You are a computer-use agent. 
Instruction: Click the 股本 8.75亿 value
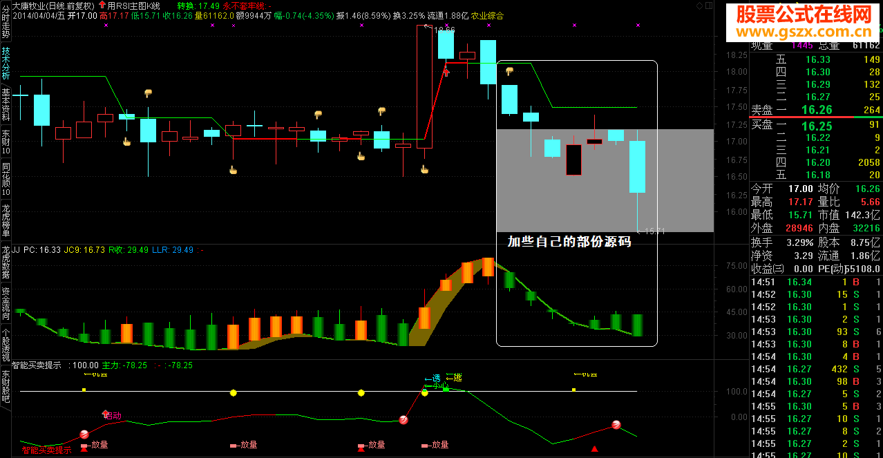866,242
